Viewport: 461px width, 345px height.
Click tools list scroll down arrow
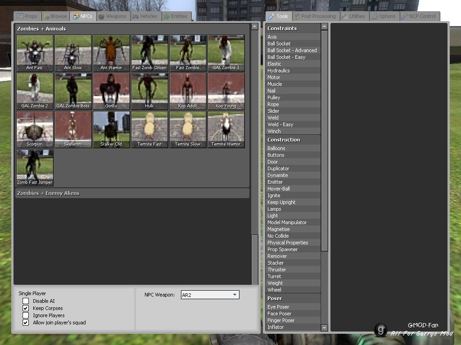tap(324, 327)
